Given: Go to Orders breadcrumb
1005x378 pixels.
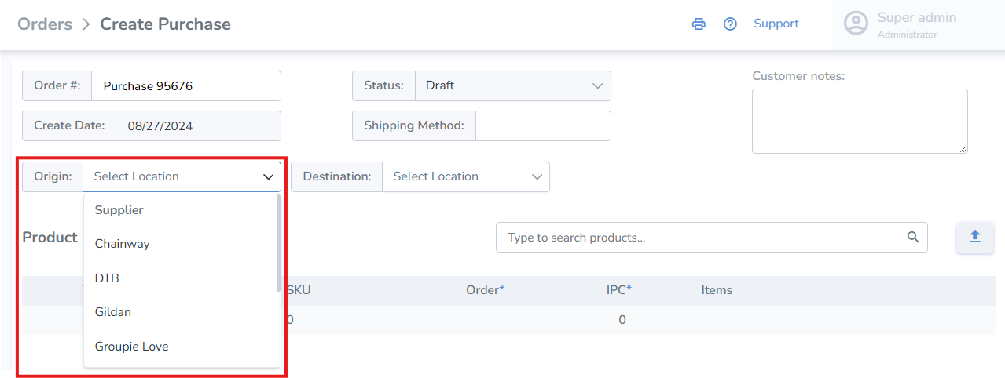Looking at the screenshot, I should (x=45, y=24).
